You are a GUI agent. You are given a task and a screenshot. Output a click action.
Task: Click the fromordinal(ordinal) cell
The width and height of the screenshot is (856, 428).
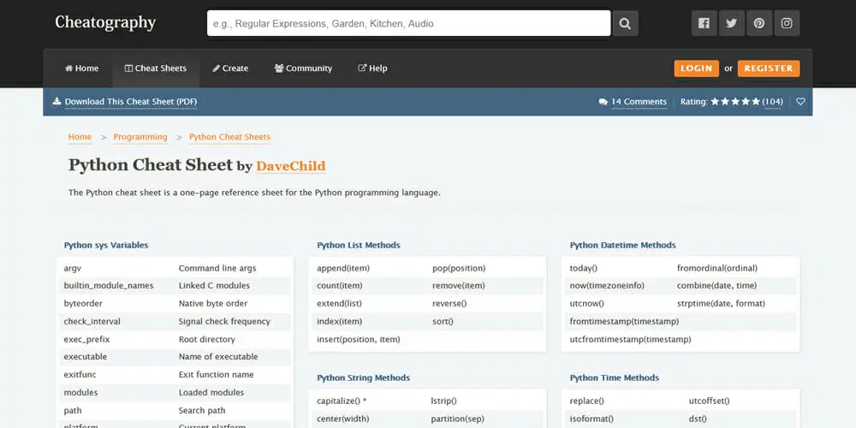point(717,268)
